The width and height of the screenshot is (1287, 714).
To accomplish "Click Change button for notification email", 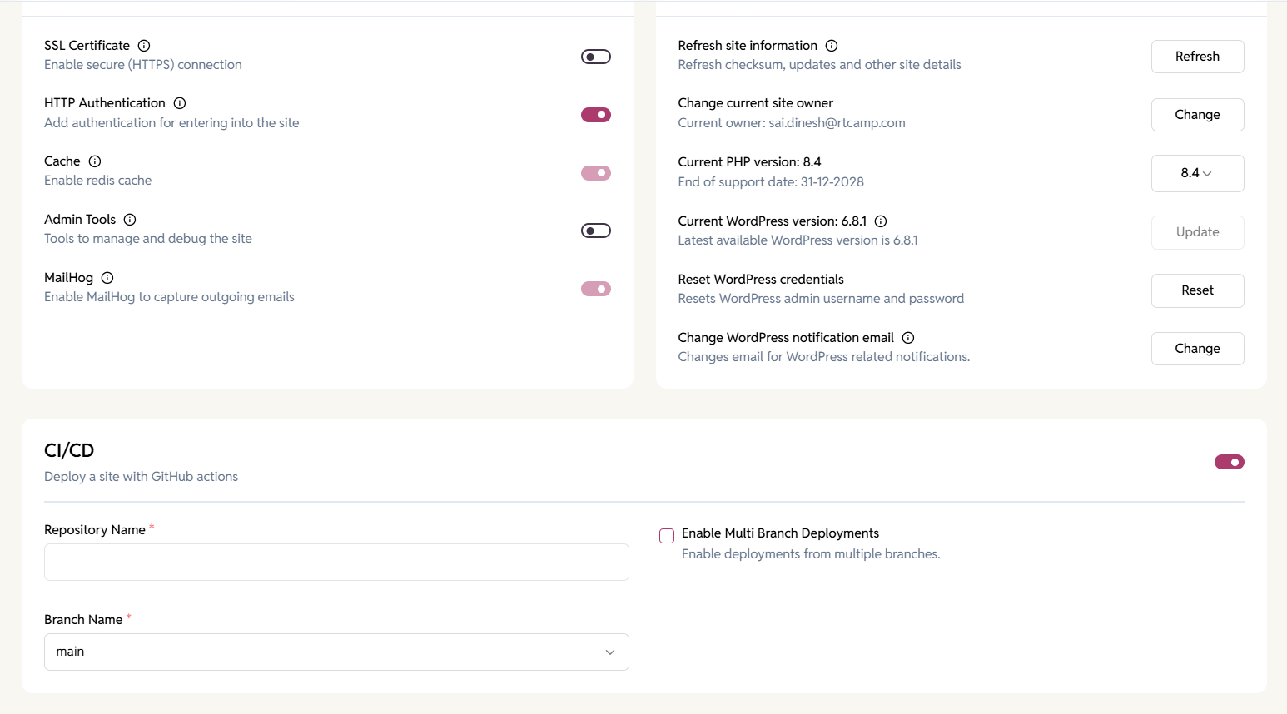I will tap(1197, 349).
